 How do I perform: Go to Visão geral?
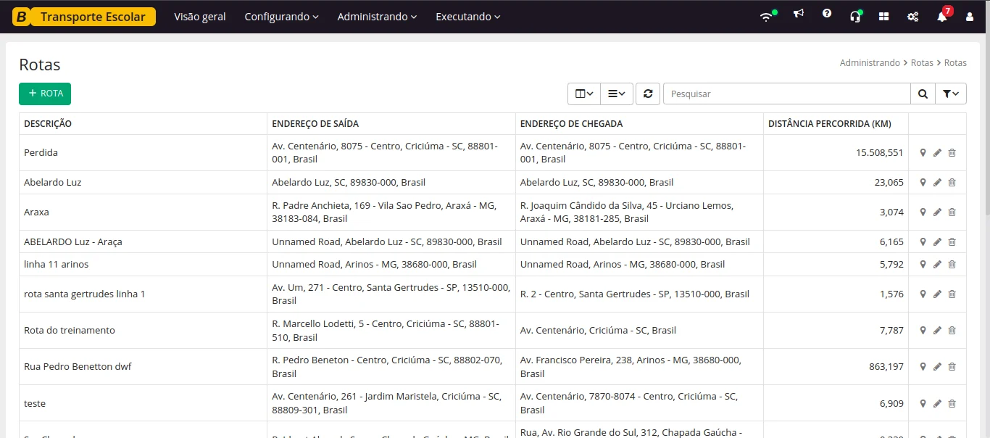200,17
